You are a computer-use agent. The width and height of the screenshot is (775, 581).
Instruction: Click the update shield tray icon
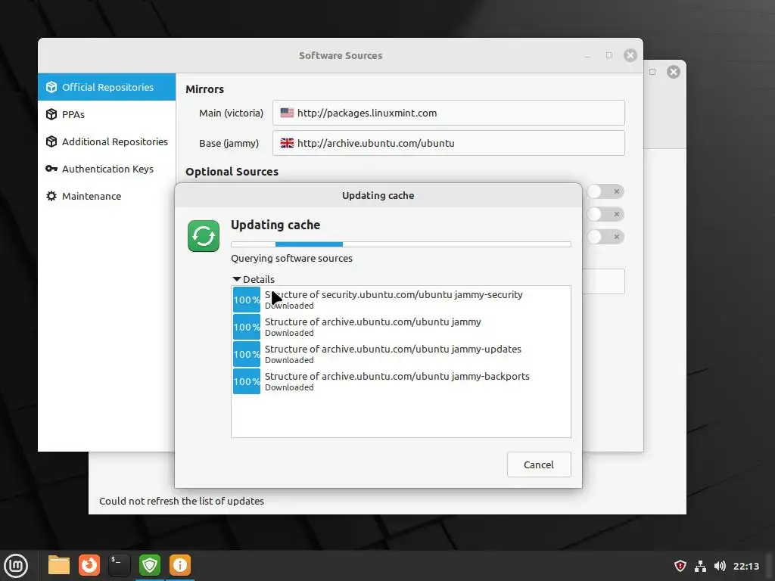pyautogui.click(x=680, y=566)
